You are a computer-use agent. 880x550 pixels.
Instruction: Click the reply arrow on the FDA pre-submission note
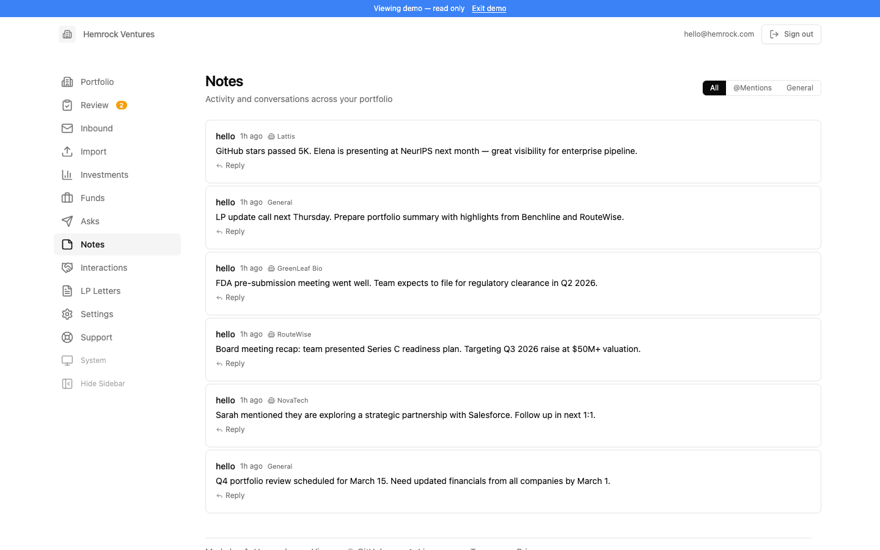[x=219, y=298]
